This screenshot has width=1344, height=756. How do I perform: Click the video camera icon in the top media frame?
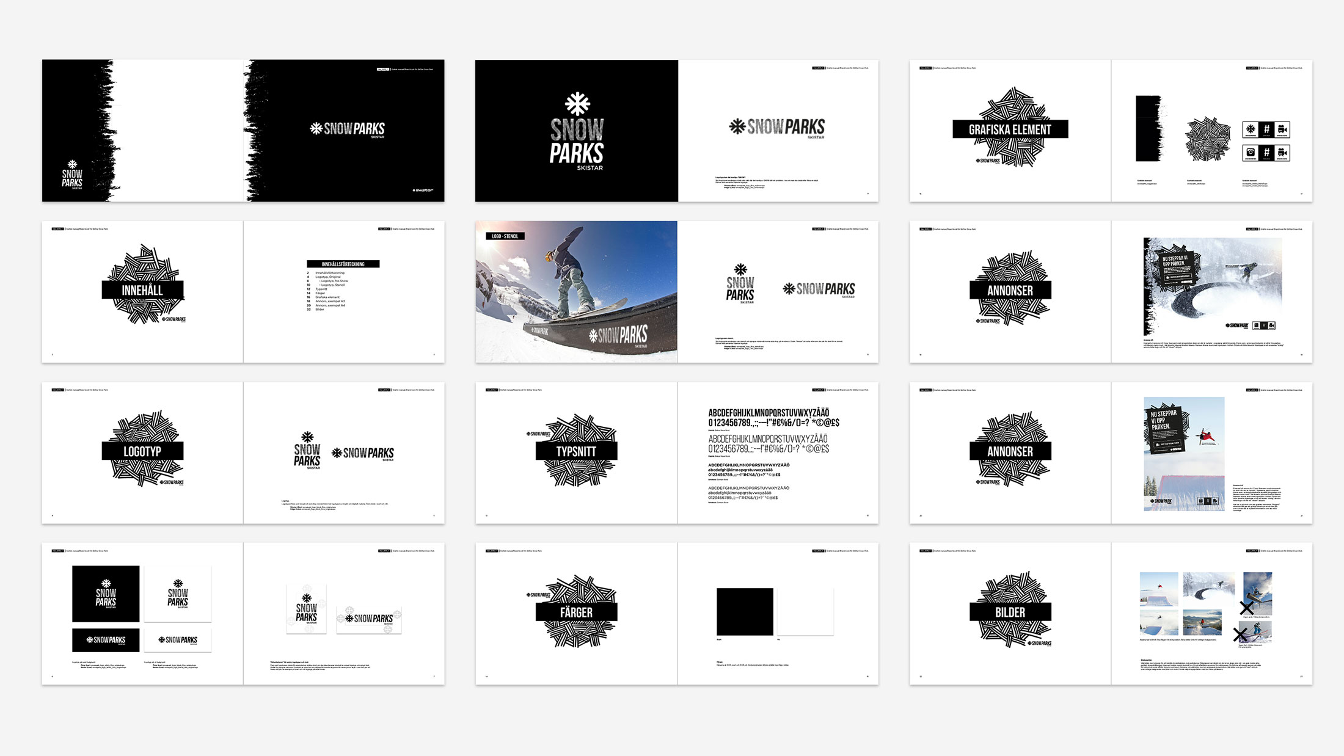coord(1282,129)
